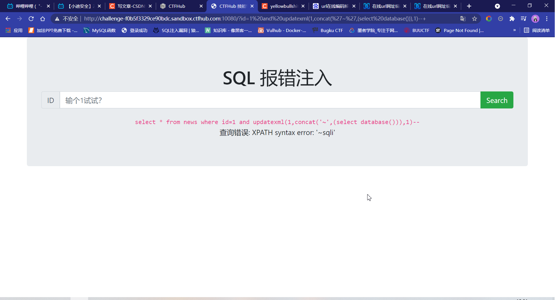
Task: Open the Extensions puzzle icon
Action: [512, 19]
